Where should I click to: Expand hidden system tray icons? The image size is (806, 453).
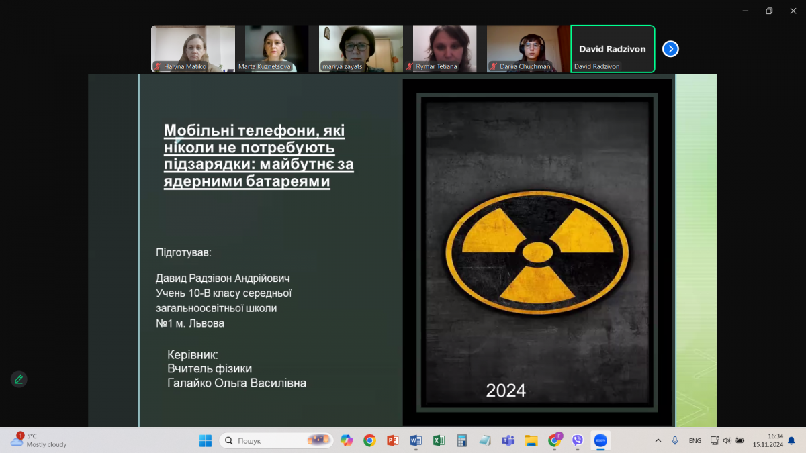(658, 440)
